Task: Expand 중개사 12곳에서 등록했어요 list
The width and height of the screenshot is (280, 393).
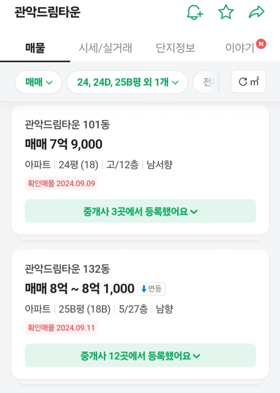Action: [x=140, y=355]
